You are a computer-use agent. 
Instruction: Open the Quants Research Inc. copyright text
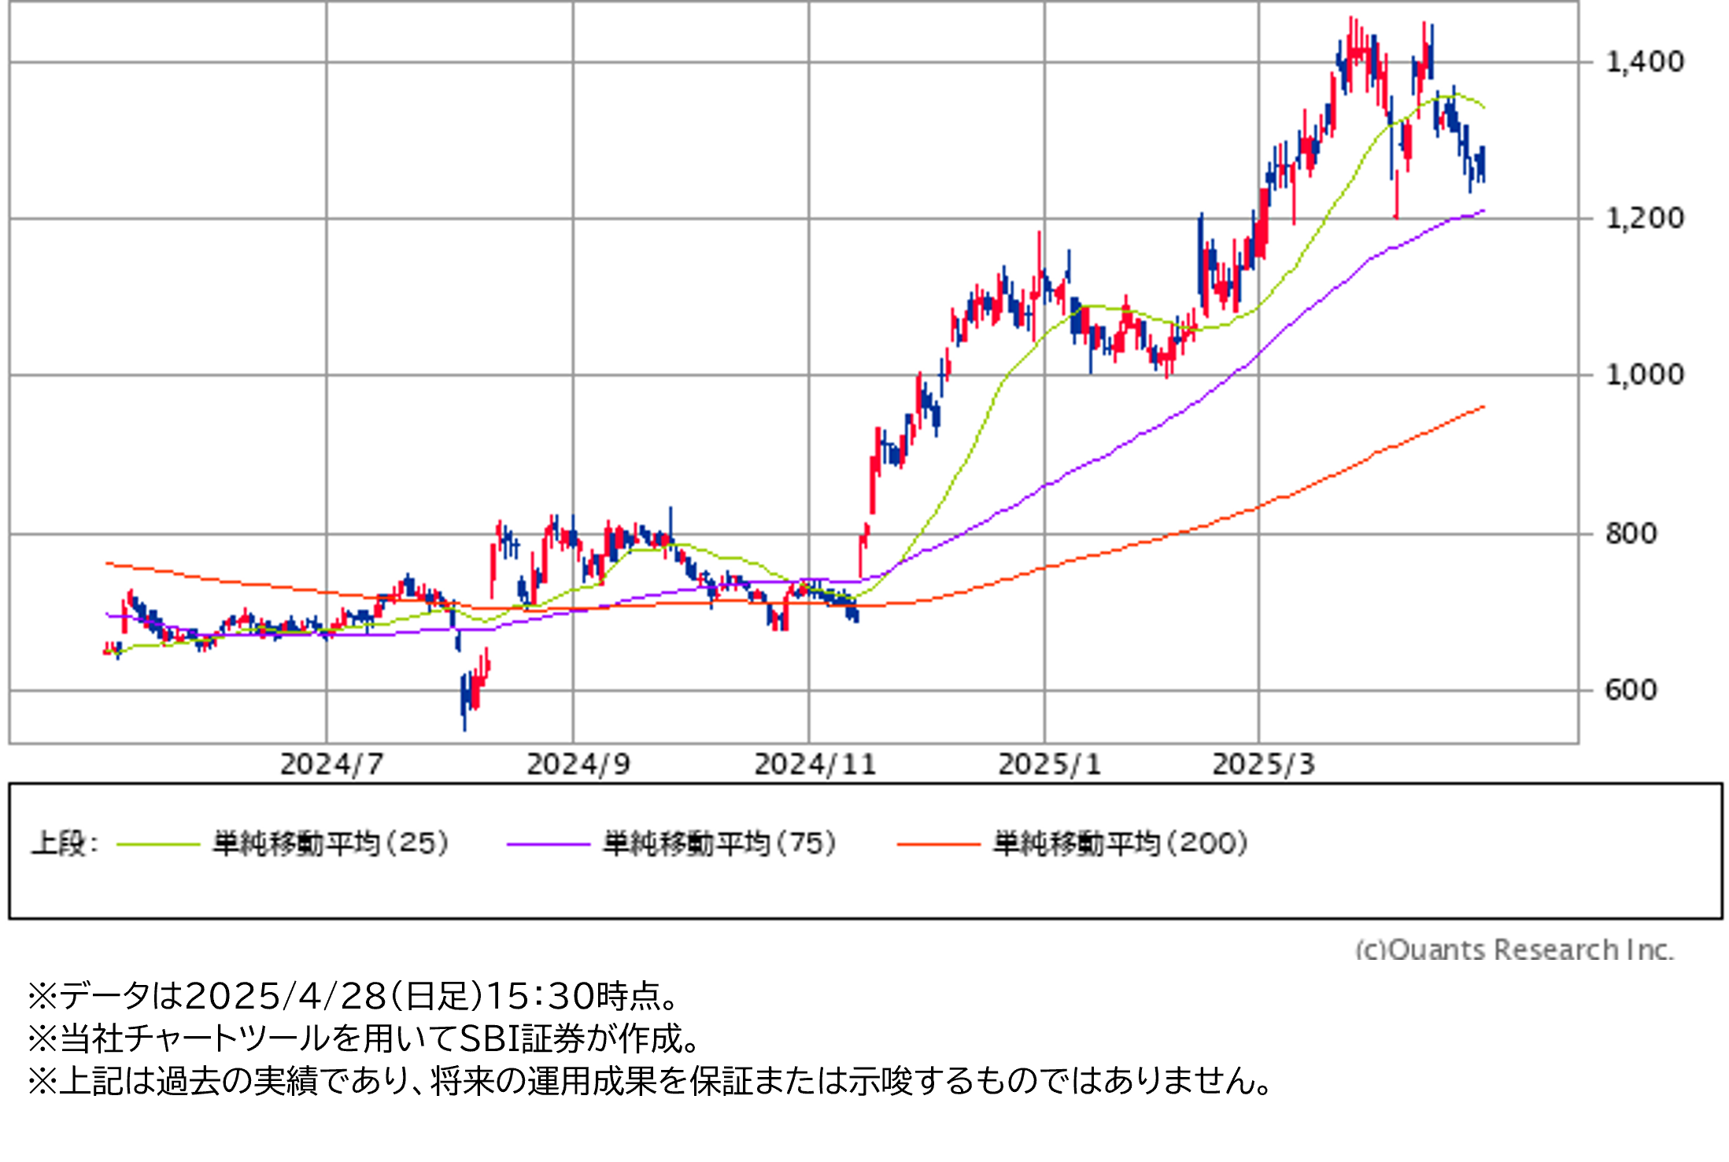point(1513,949)
